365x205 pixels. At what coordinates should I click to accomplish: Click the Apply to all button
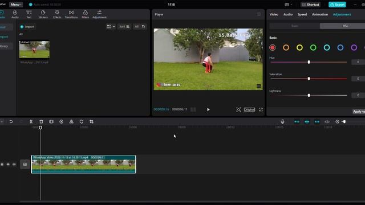pyautogui.click(x=359, y=112)
